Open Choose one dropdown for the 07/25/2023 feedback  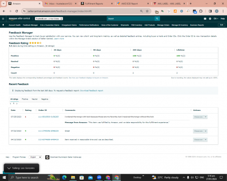click(x=200, y=117)
